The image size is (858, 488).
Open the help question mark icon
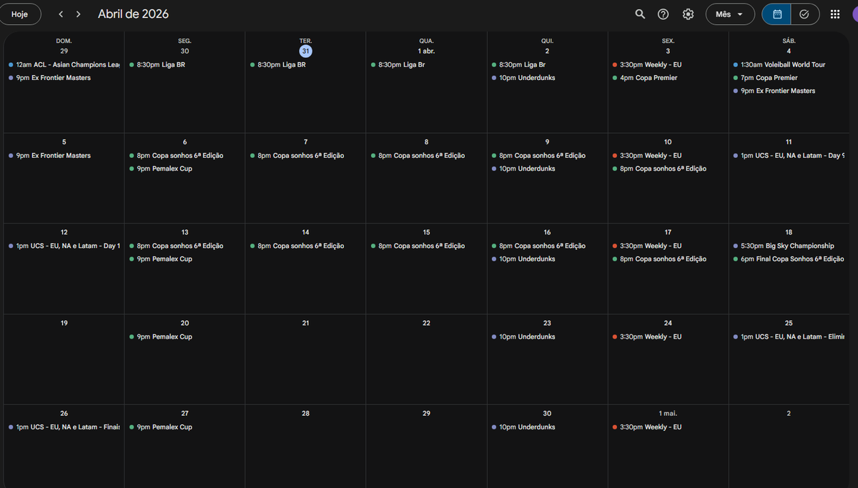(x=664, y=14)
